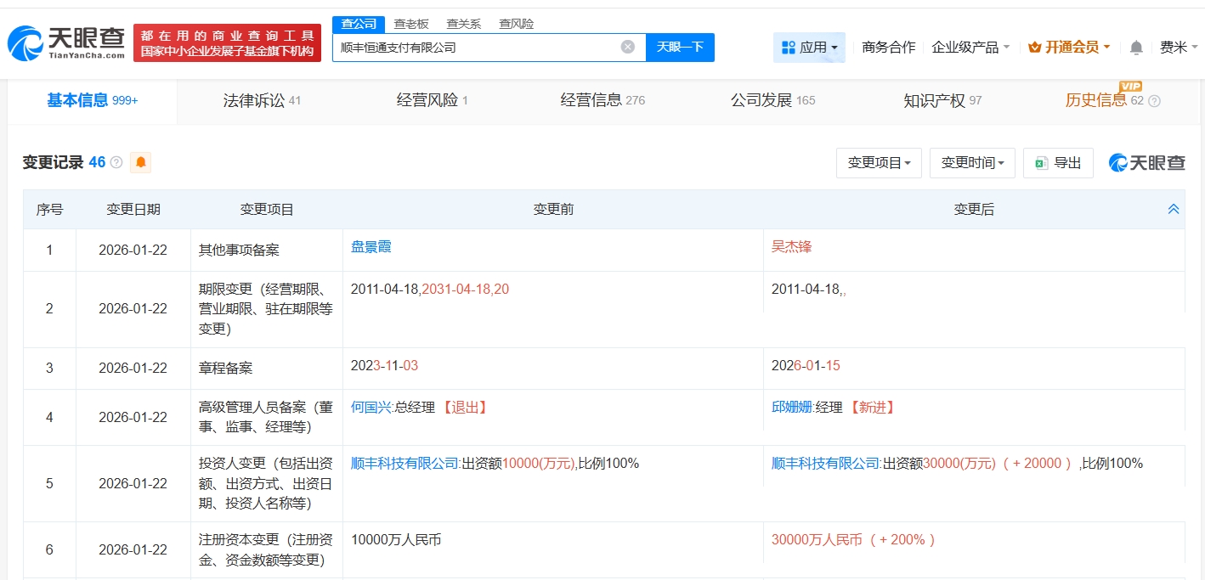Open the 顺丰科技有限公司 link in 变更前
Image resolution: width=1205 pixels, height=580 pixels.
[x=404, y=464]
